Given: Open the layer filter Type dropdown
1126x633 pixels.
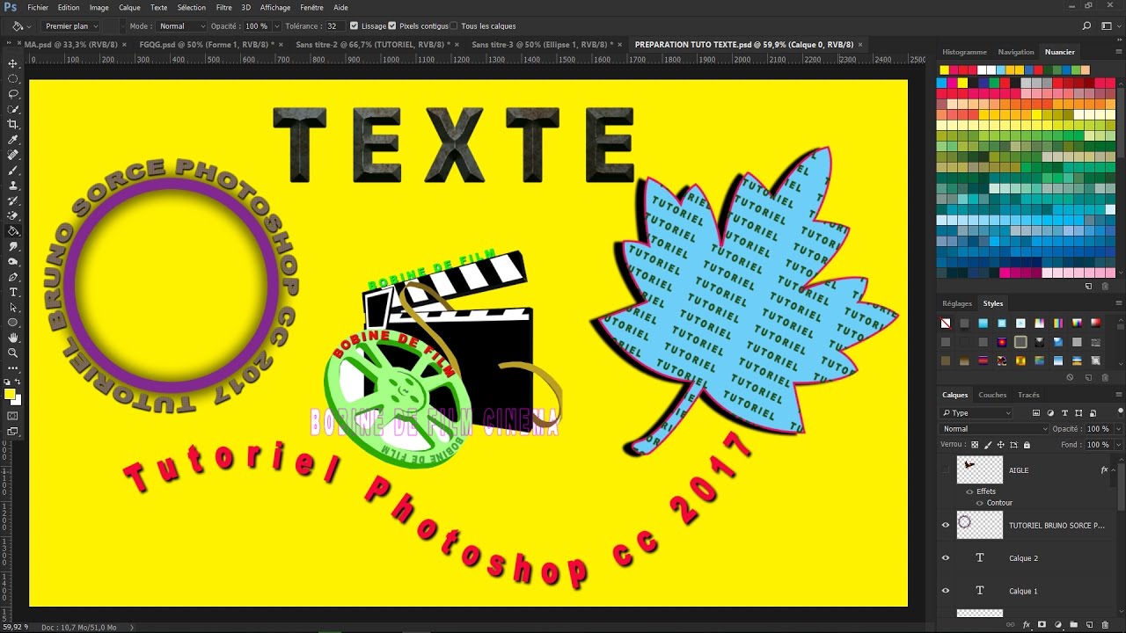Looking at the screenshot, I should pos(976,412).
